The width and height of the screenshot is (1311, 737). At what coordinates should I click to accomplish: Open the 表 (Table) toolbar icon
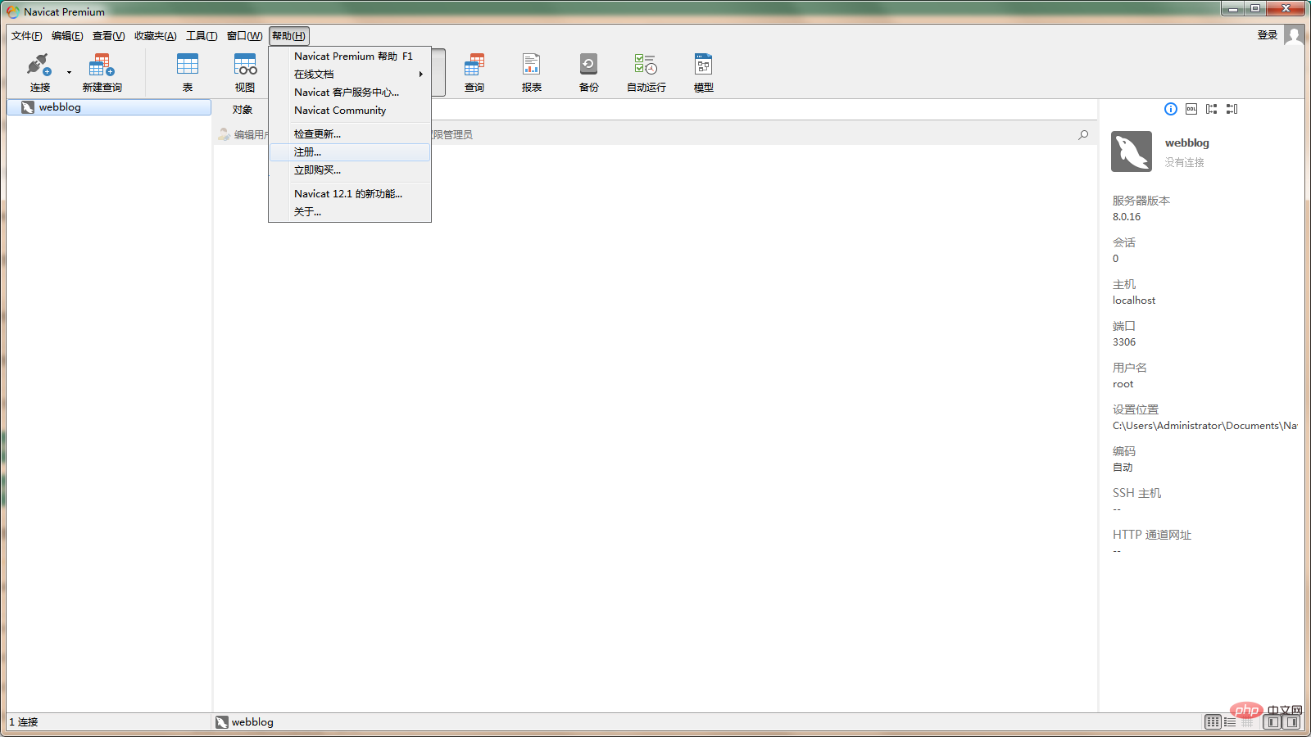[x=188, y=65]
